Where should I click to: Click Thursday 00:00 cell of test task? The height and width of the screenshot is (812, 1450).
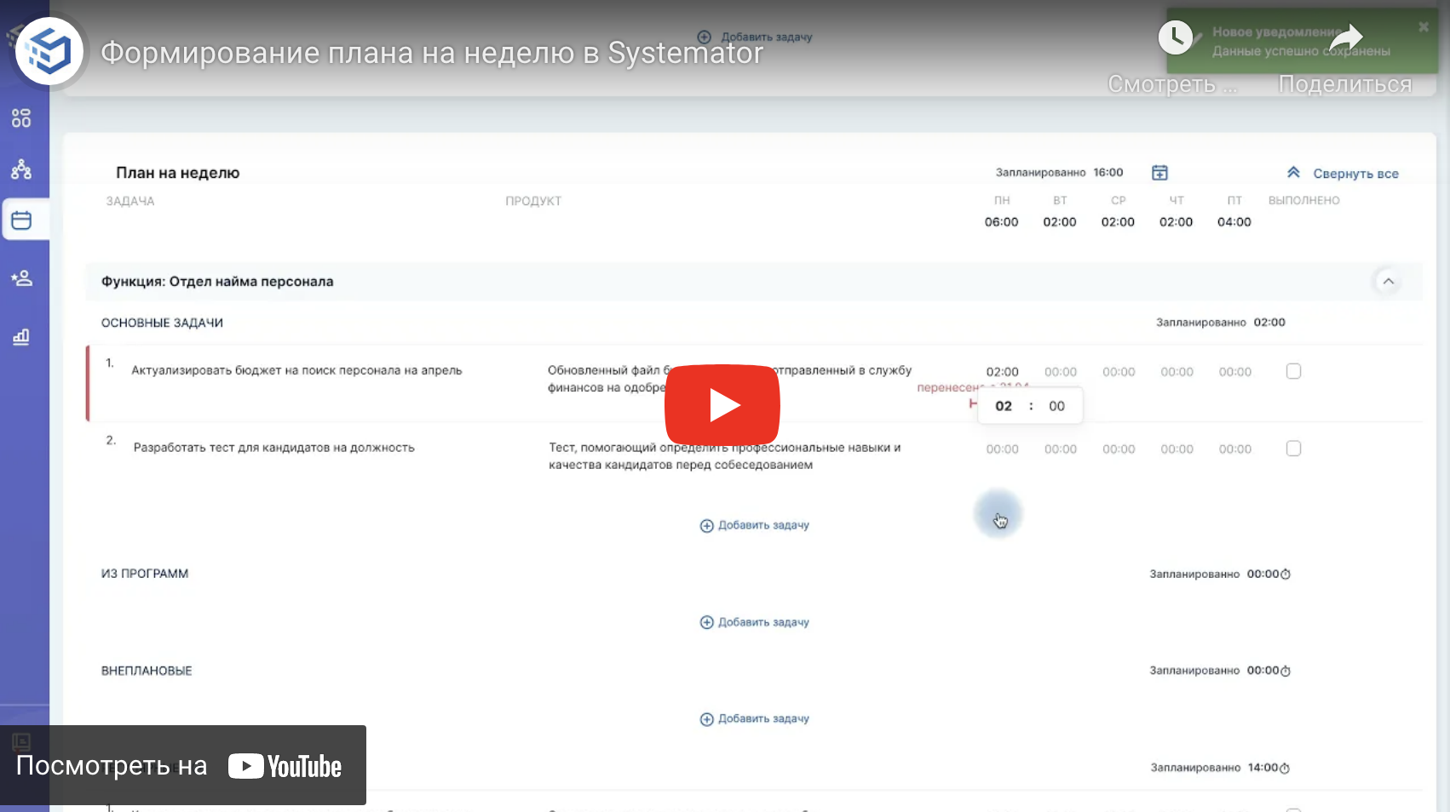click(1177, 449)
